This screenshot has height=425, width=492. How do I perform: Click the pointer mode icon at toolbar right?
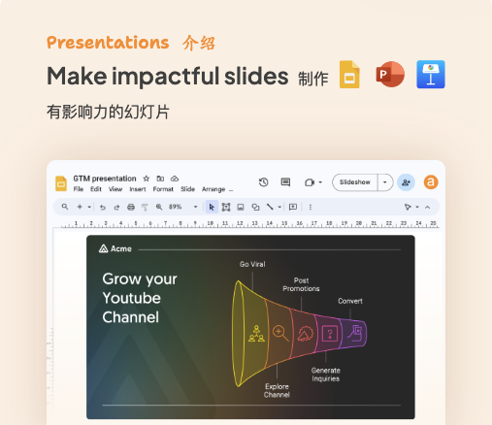point(408,207)
